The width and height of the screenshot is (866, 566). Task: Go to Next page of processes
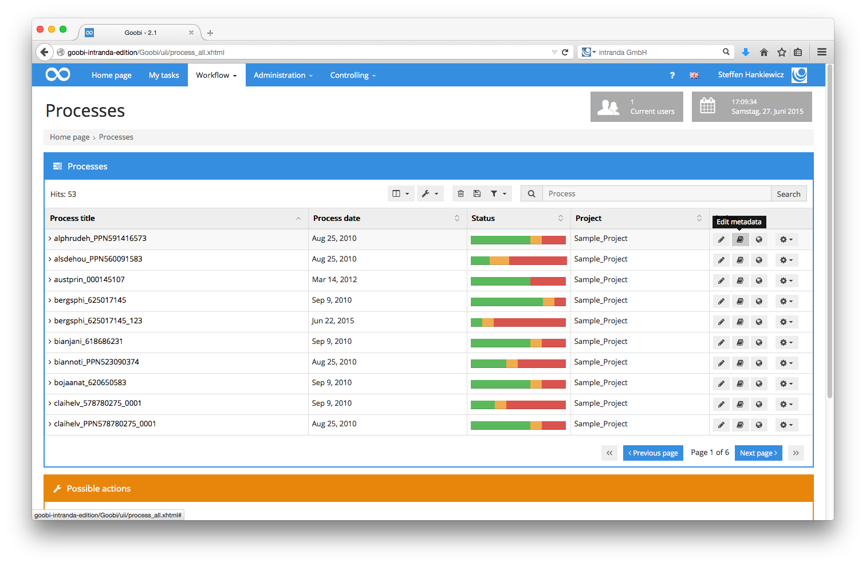tap(758, 453)
